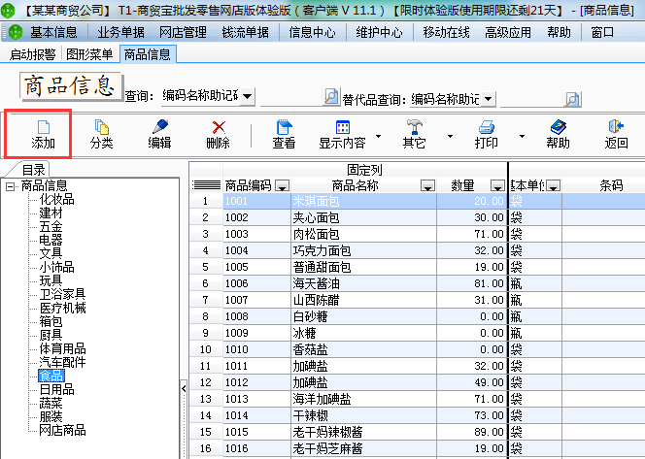Collapse the left panel with splitter arrow
The height and width of the screenshot is (459, 645).
[184, 388]
